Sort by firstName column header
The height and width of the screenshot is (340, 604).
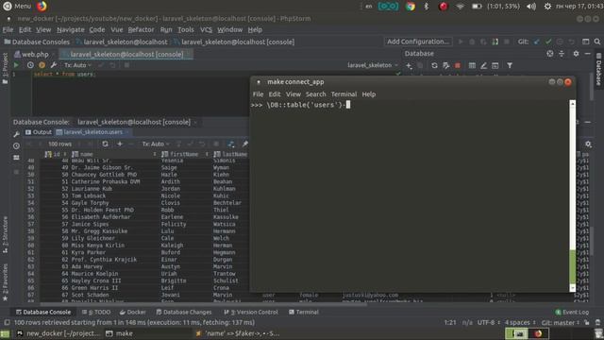[184, 154]
